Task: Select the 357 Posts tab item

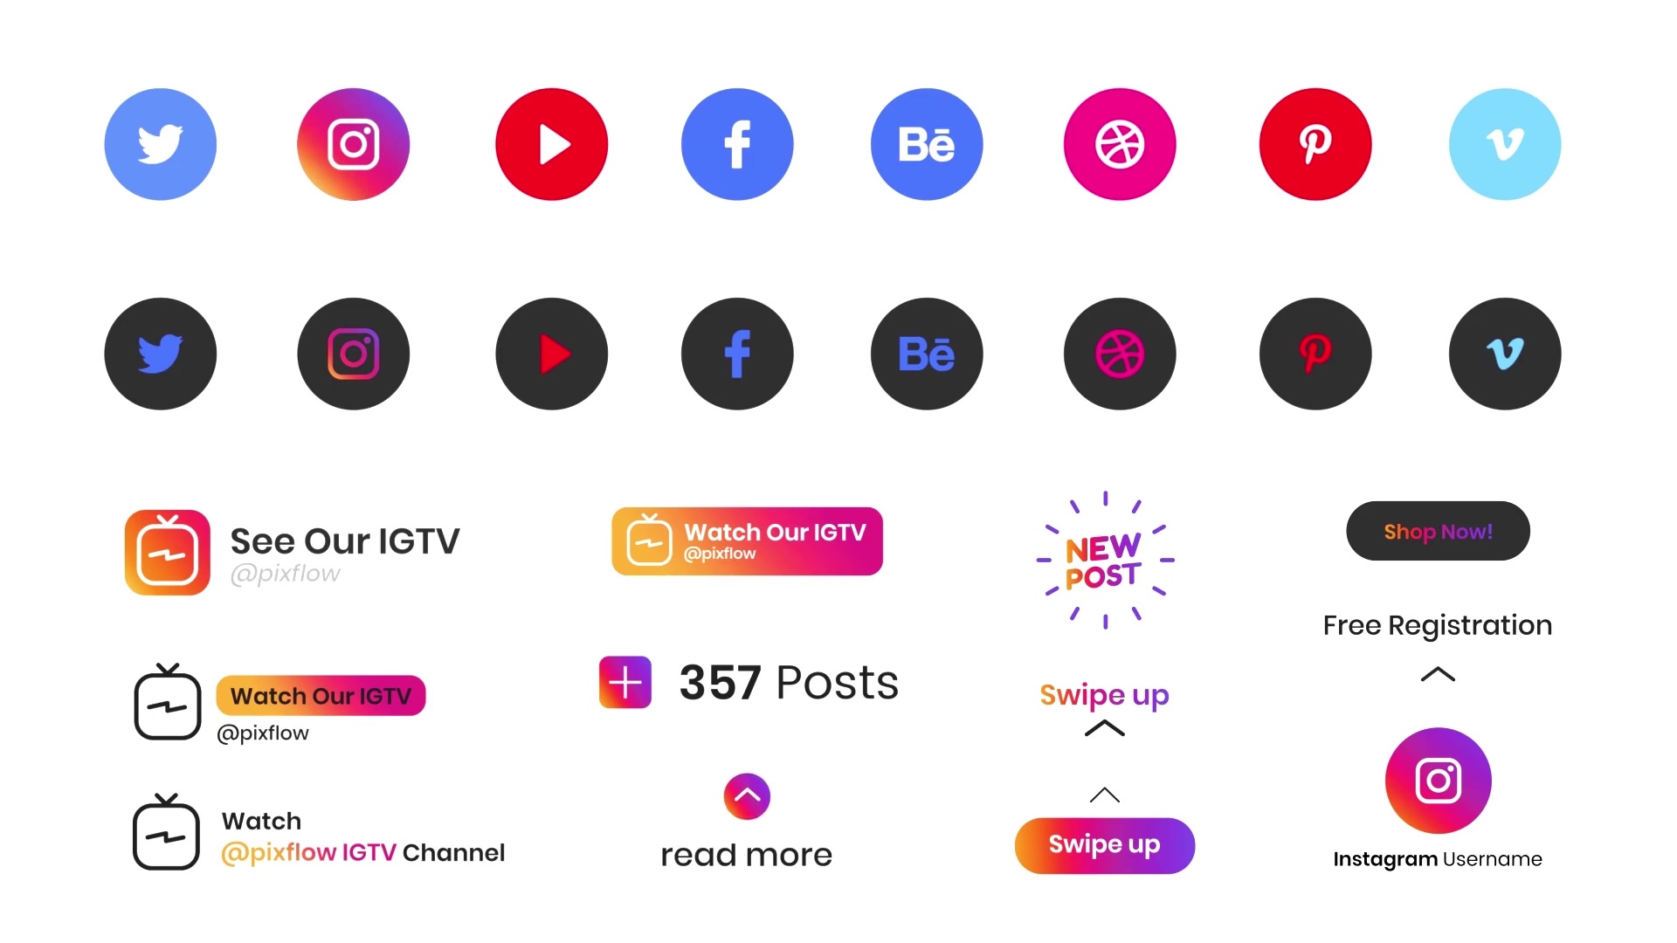Action: (748, 683)
